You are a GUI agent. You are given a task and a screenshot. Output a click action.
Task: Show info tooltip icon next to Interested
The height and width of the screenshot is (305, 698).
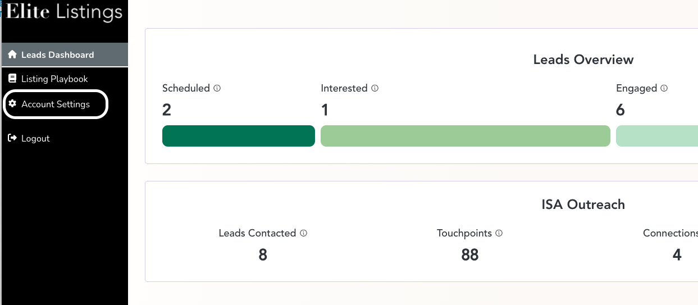coord(375,88)
